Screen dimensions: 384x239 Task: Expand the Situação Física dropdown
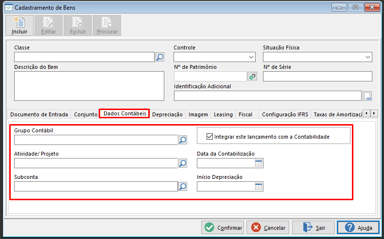(368, 57)
